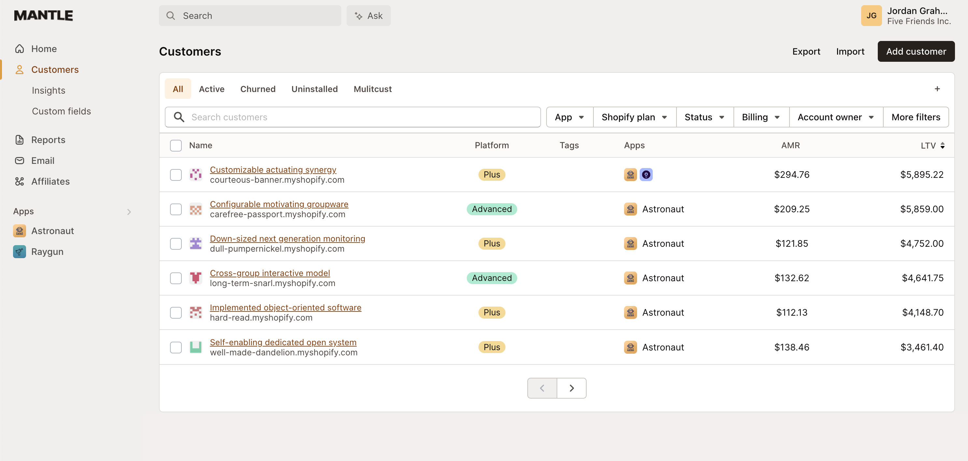Screen dimensions: 968x461
Task: Switch to the Uninstalled tab
Action: (315, 89)
